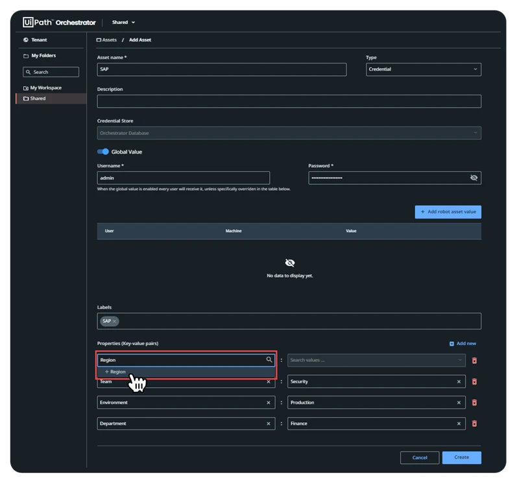Clear the Finance value
519x489 pixels.
coord(459,424)
